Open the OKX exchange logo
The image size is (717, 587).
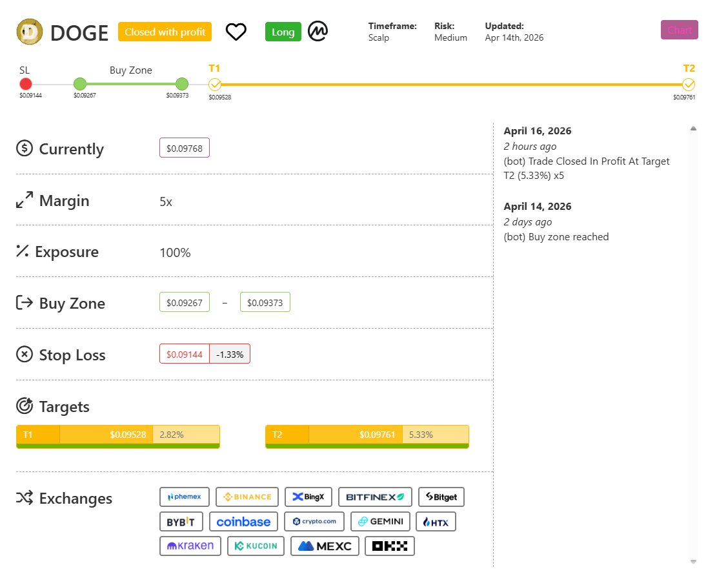tap(389, 546)
